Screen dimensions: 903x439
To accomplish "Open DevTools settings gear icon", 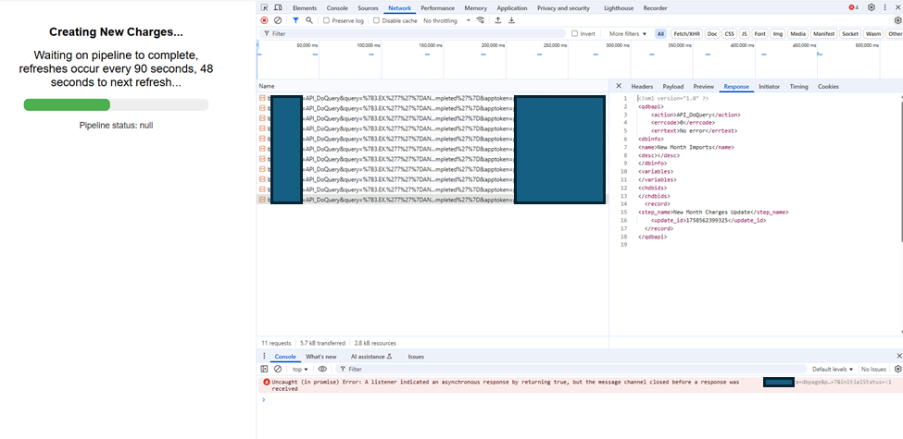I will pyautogui.click(x=872, y=7).
